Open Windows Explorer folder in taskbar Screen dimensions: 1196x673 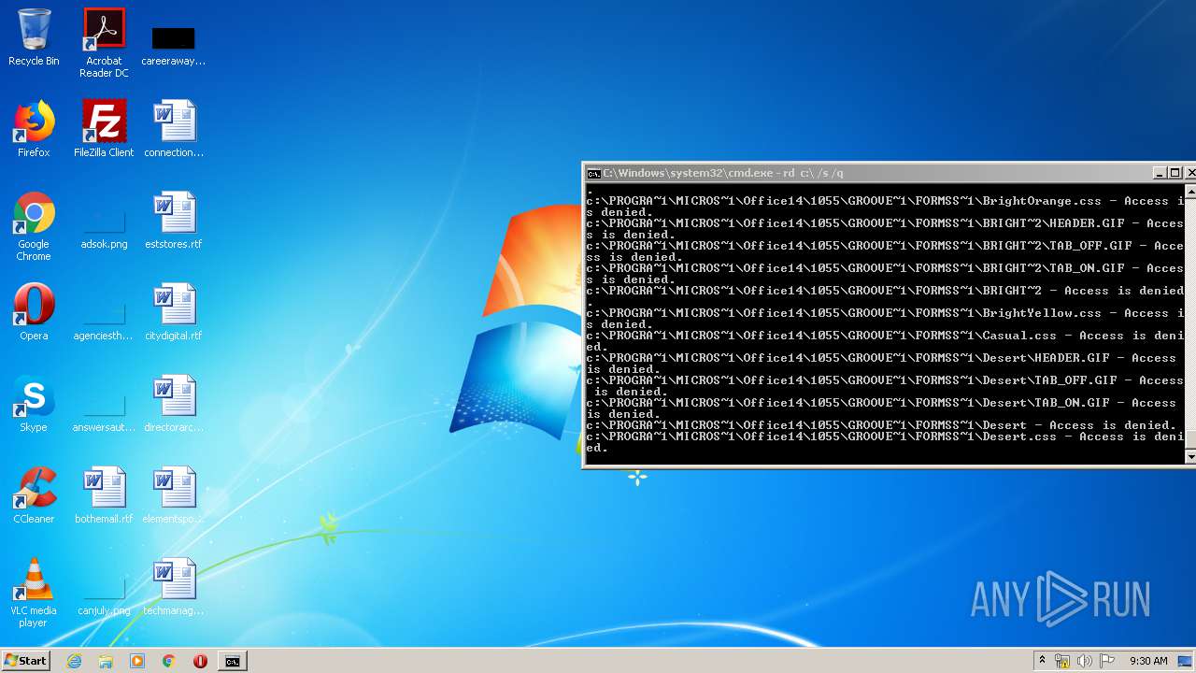click(x=106, y=661)
